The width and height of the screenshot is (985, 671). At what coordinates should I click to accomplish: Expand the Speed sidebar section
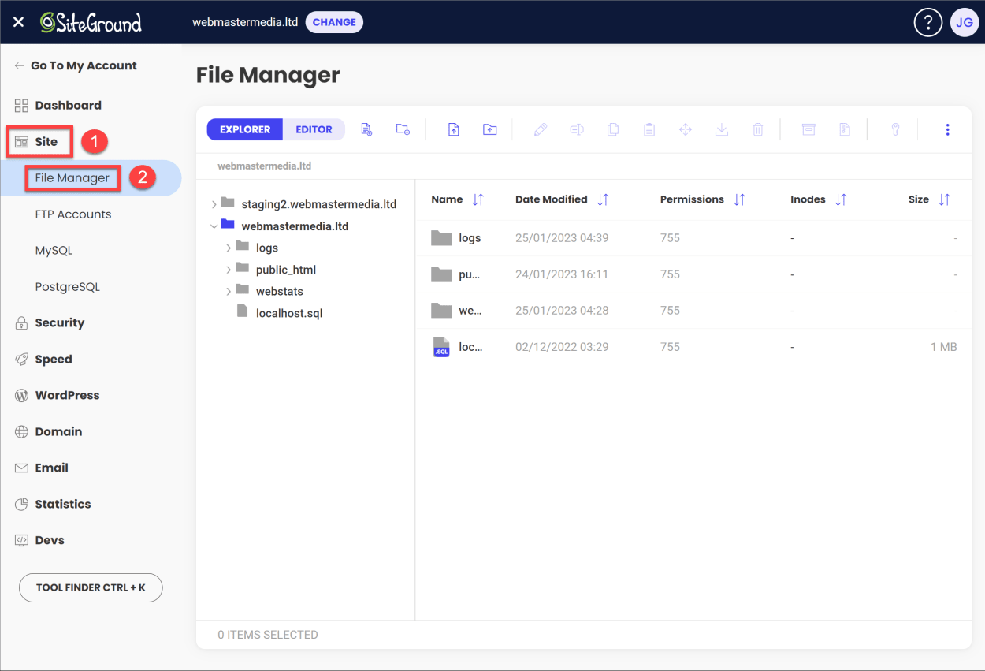pyautogui.click(x=43, y=360)
